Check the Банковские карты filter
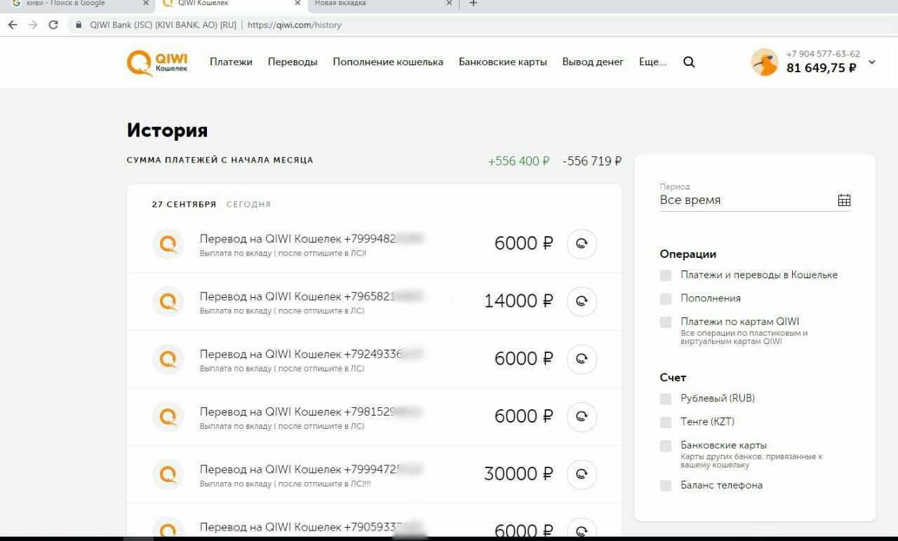The image size is (898, 541). click(666, 446)
